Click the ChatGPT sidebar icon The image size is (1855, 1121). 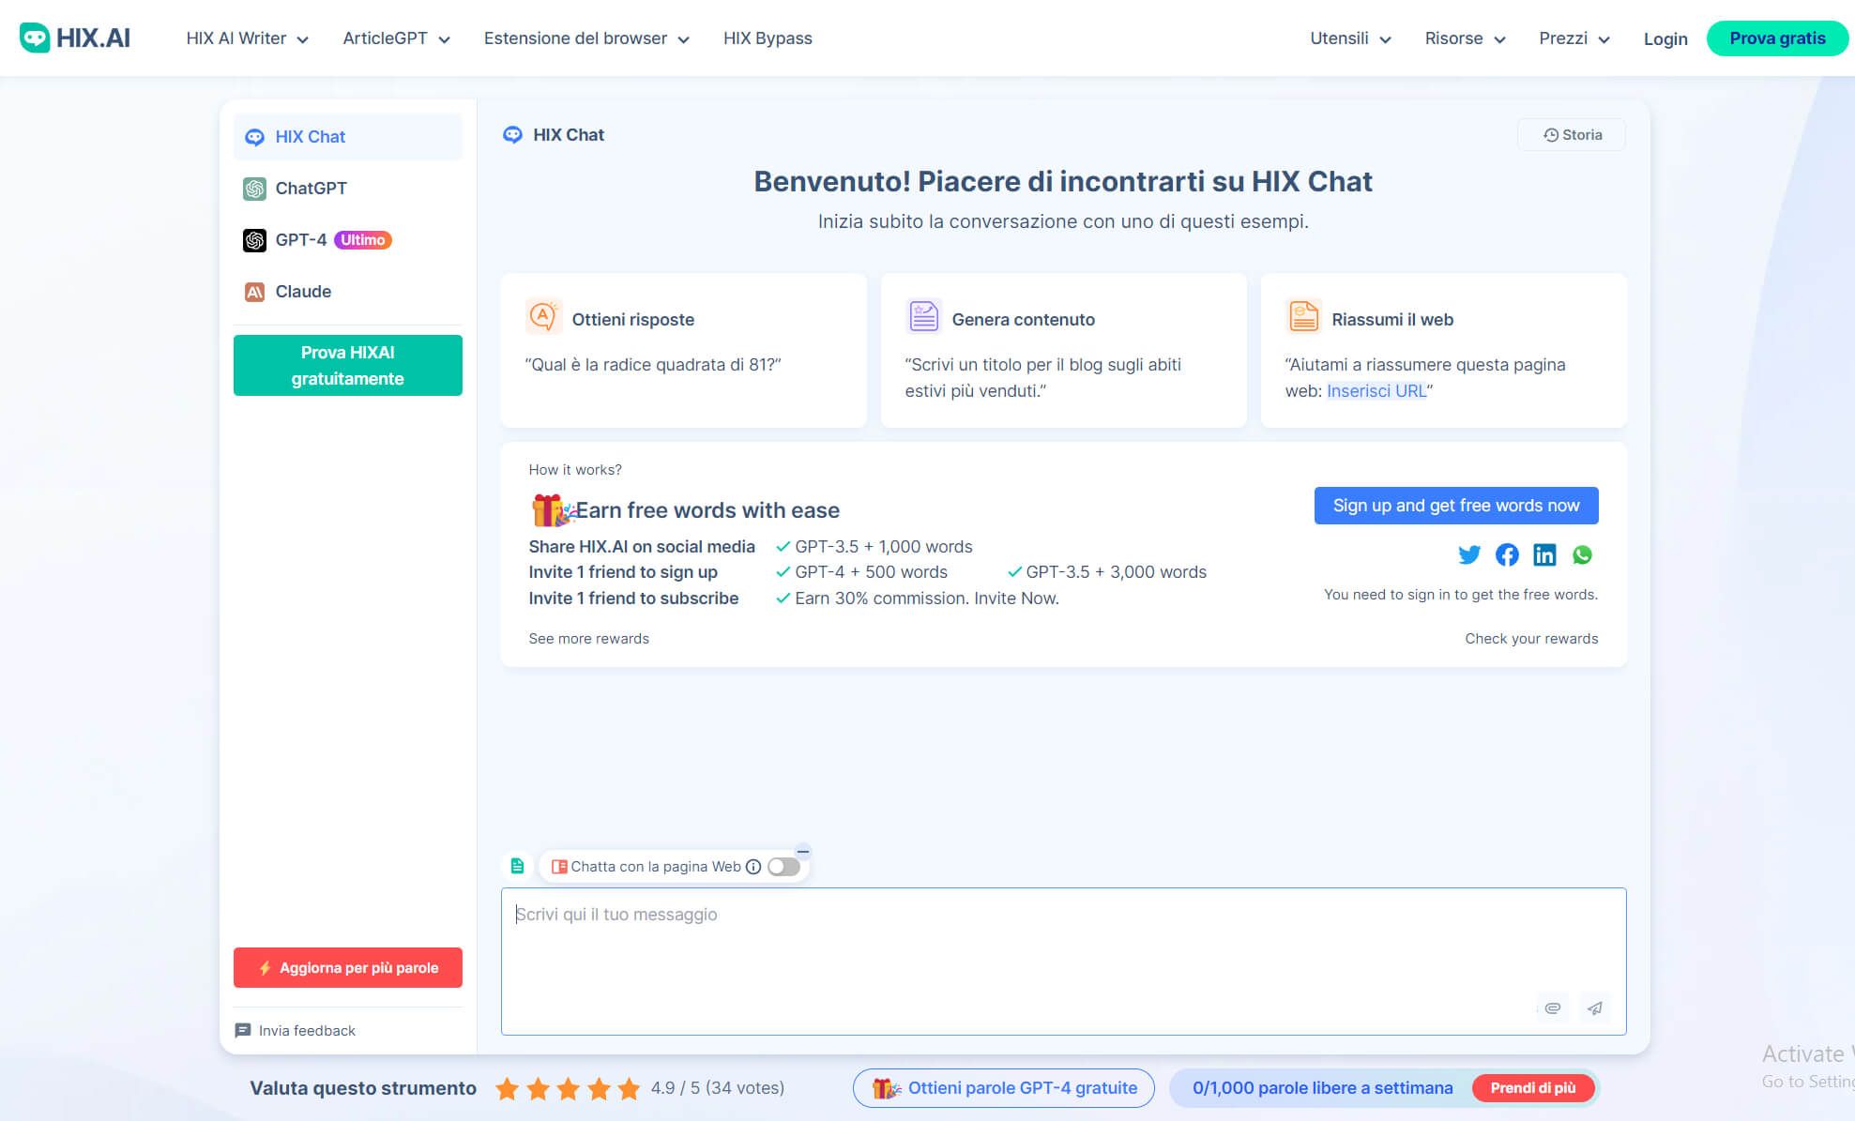point(254,189)
